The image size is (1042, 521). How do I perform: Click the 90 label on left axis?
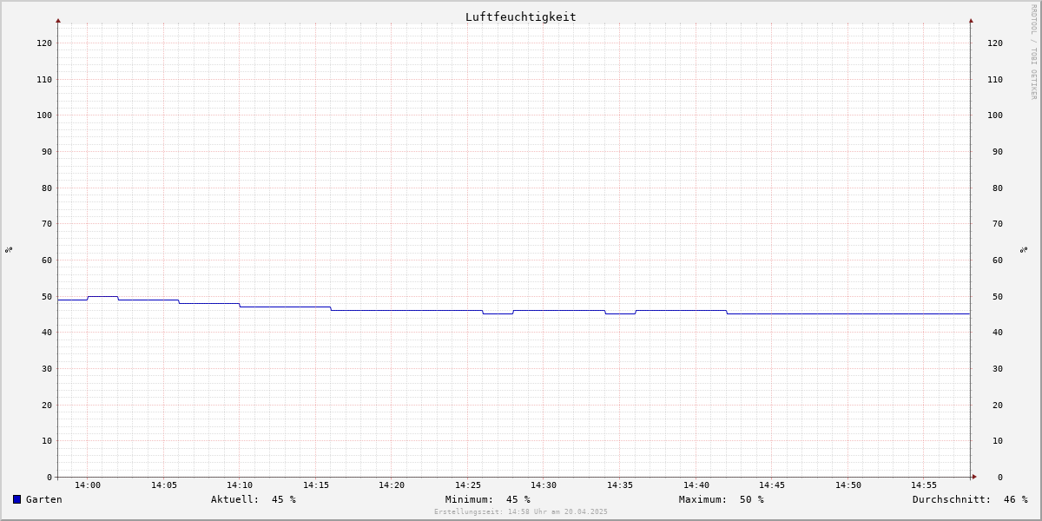47,152
